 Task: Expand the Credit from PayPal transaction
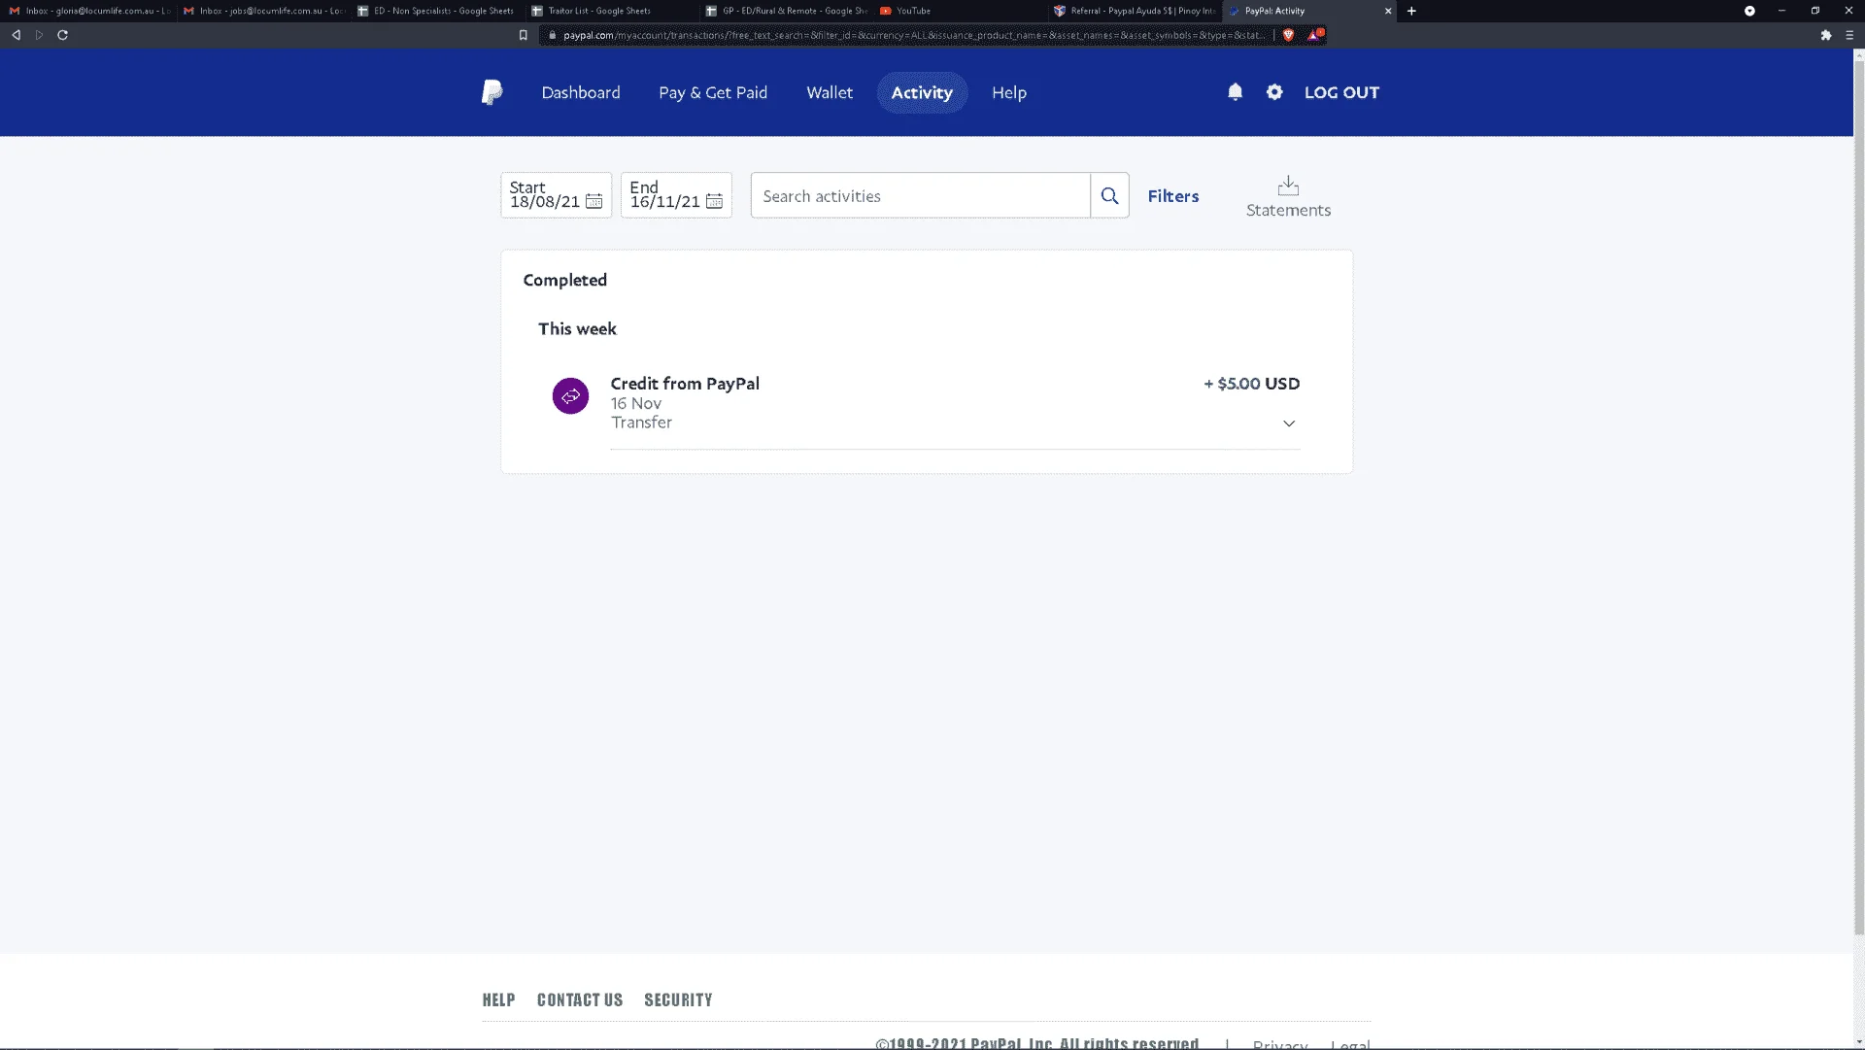pyautogui.click(x=1289, y=423)
